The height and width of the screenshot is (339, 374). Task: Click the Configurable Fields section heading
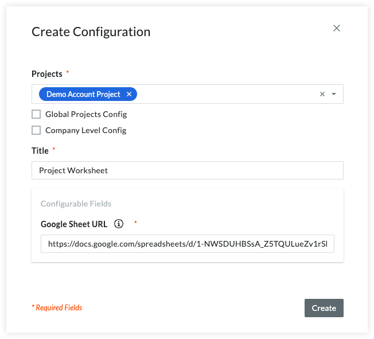tap(76, 204)
